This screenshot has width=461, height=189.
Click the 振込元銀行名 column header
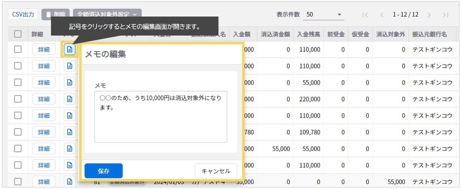(x=429, y=34)
